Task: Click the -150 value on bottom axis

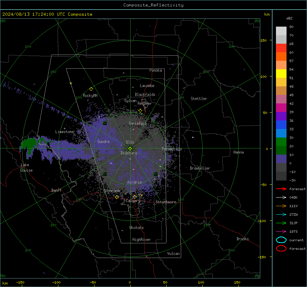Action: [x=20, y=282]
